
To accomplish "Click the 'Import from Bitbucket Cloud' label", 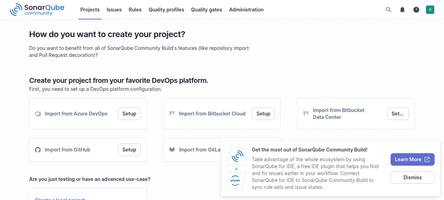I will click(x=212, y=114).
